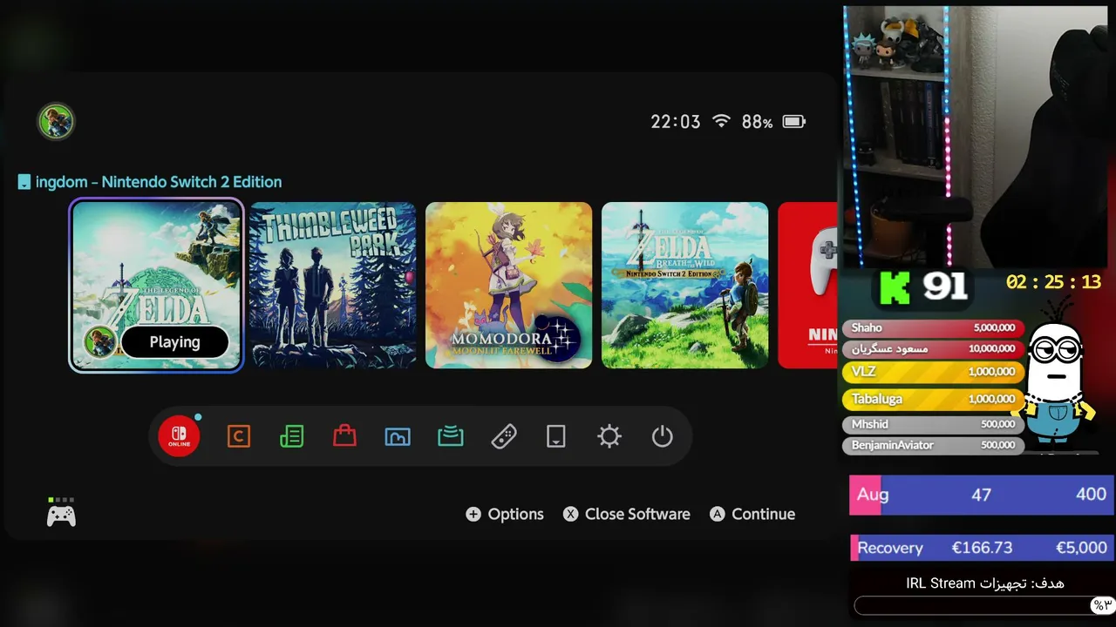Click the green Kick logo on overlay
The image size is (1116, 627).
(895, 288)
